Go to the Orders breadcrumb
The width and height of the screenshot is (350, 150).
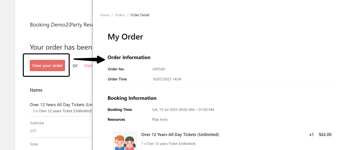(x=120, y=15)
